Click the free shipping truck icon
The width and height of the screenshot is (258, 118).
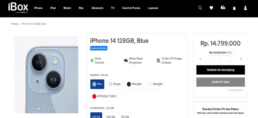click(x=126, y=60)
